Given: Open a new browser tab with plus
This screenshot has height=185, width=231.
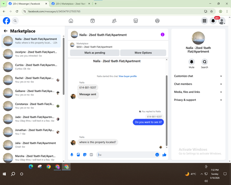Looking at the screenshot, I should (96, 4).
